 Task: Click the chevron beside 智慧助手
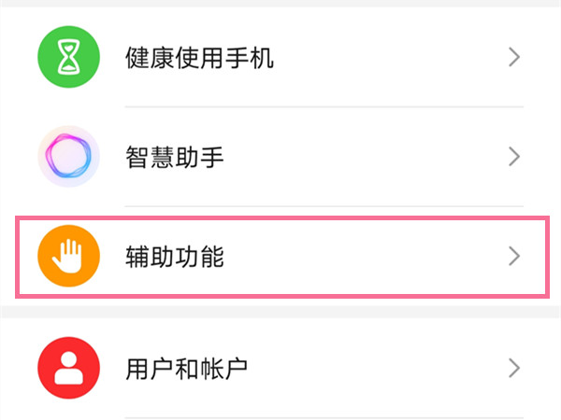tap(513, 156)
